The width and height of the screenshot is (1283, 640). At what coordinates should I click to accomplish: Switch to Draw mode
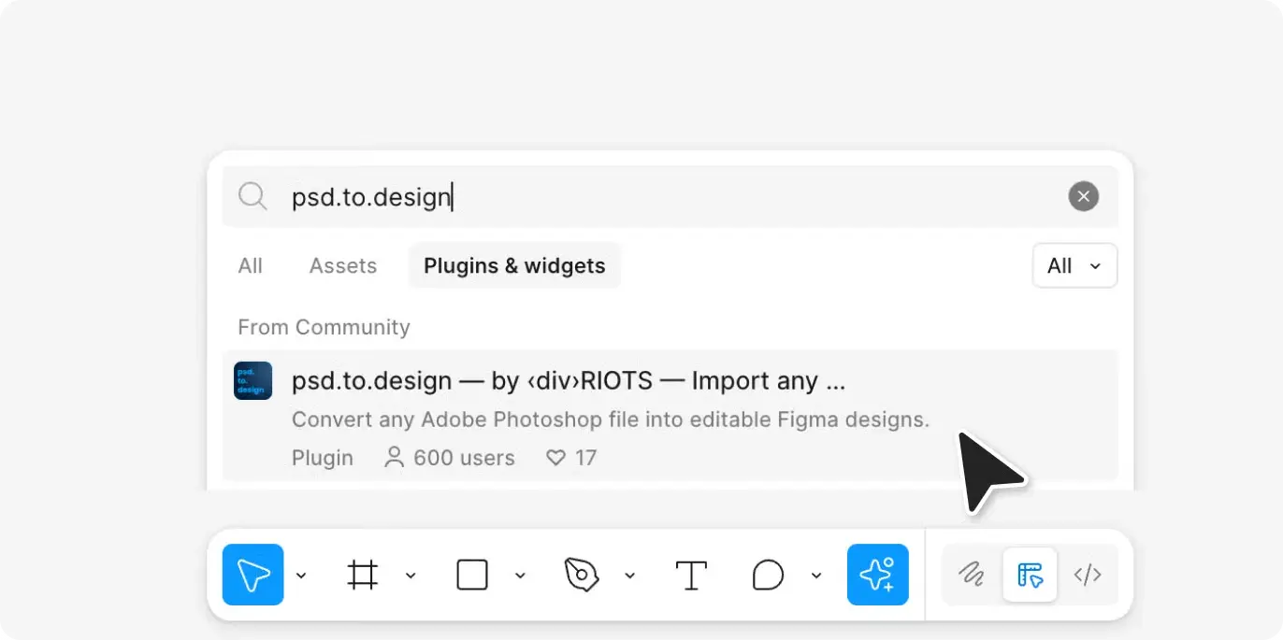[x=973, y=575]
